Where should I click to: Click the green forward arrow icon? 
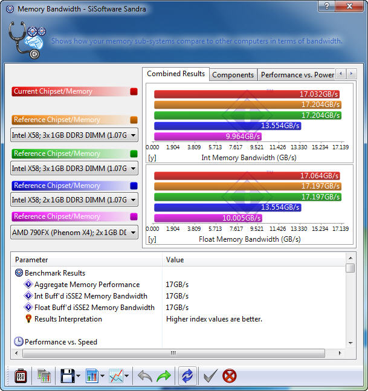pos(164,376)
